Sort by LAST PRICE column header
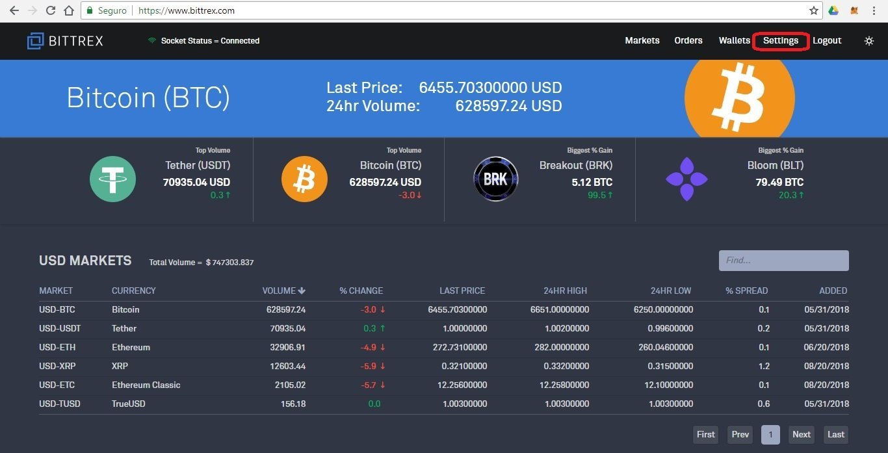Screen dimensions: 888x453 462,291
